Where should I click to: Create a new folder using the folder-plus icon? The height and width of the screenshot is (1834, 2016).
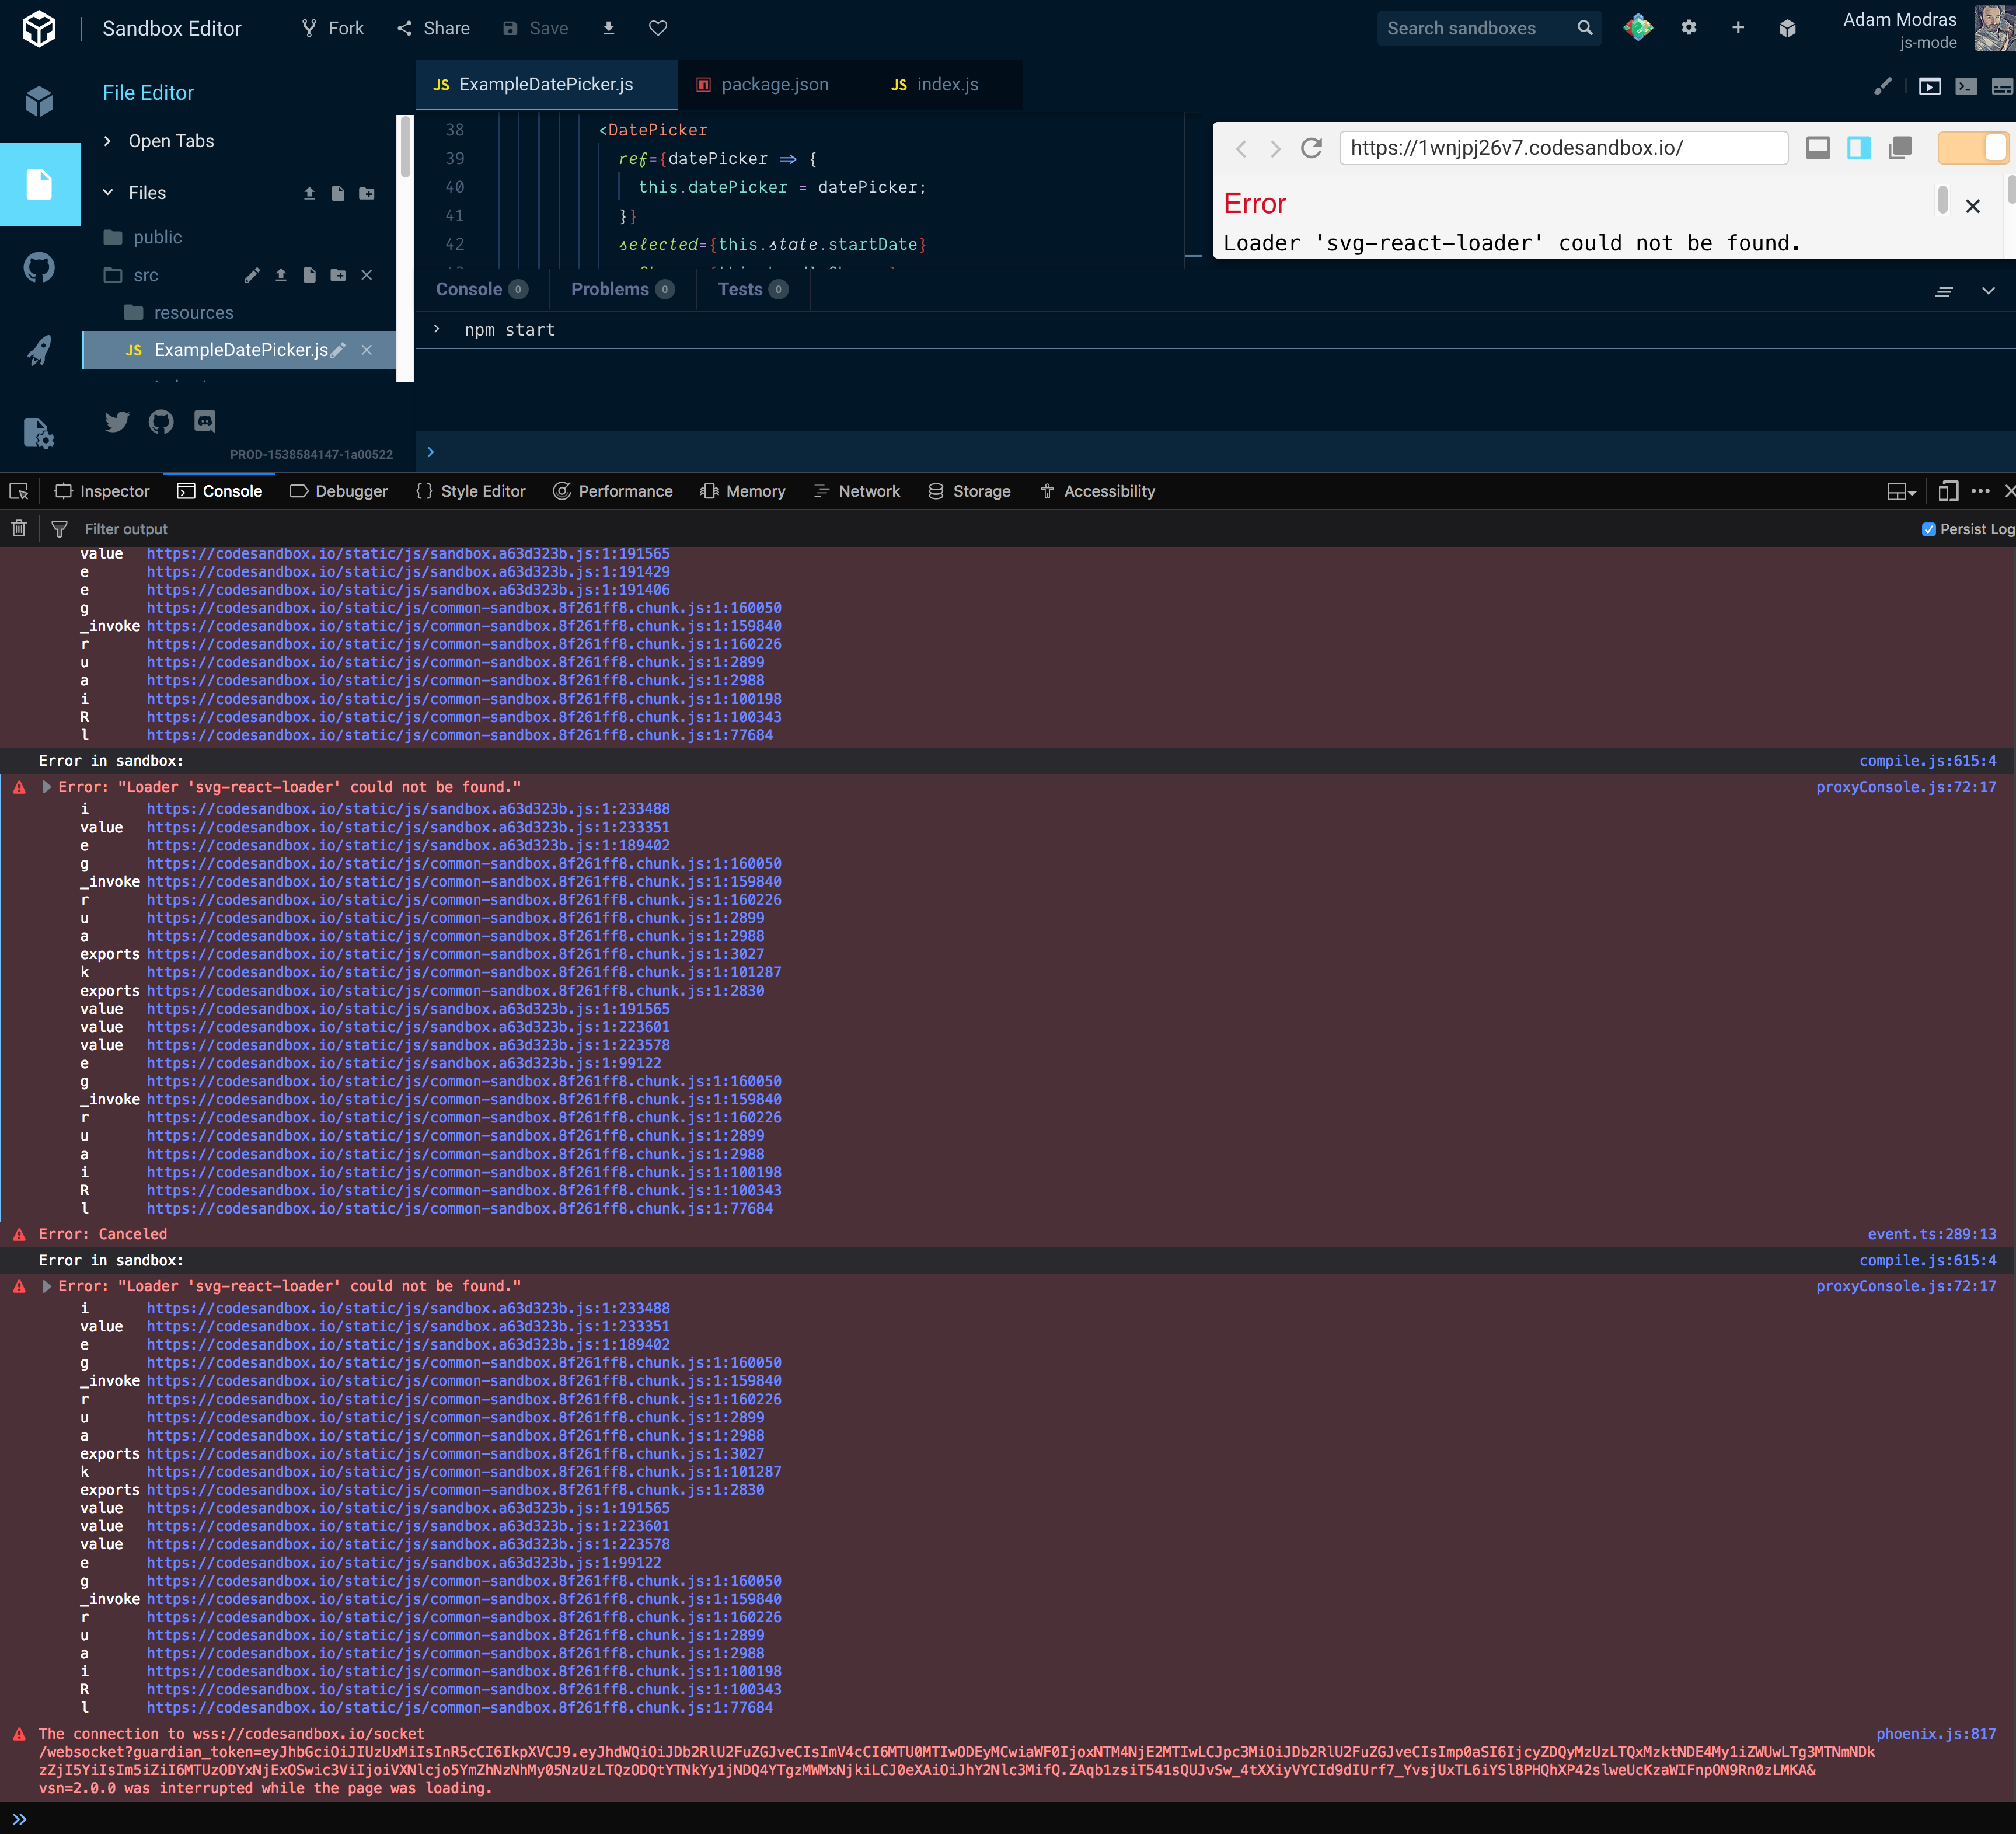click(366, 193)
